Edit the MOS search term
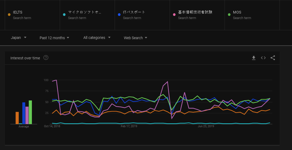This screenshot has height=150, width=292. coord(237,12)
